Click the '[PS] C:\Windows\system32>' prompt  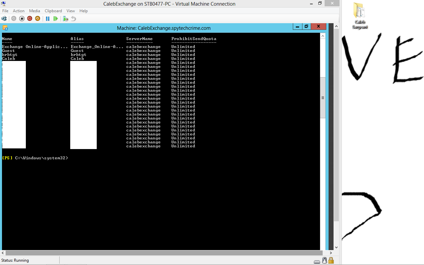point(35,158)
